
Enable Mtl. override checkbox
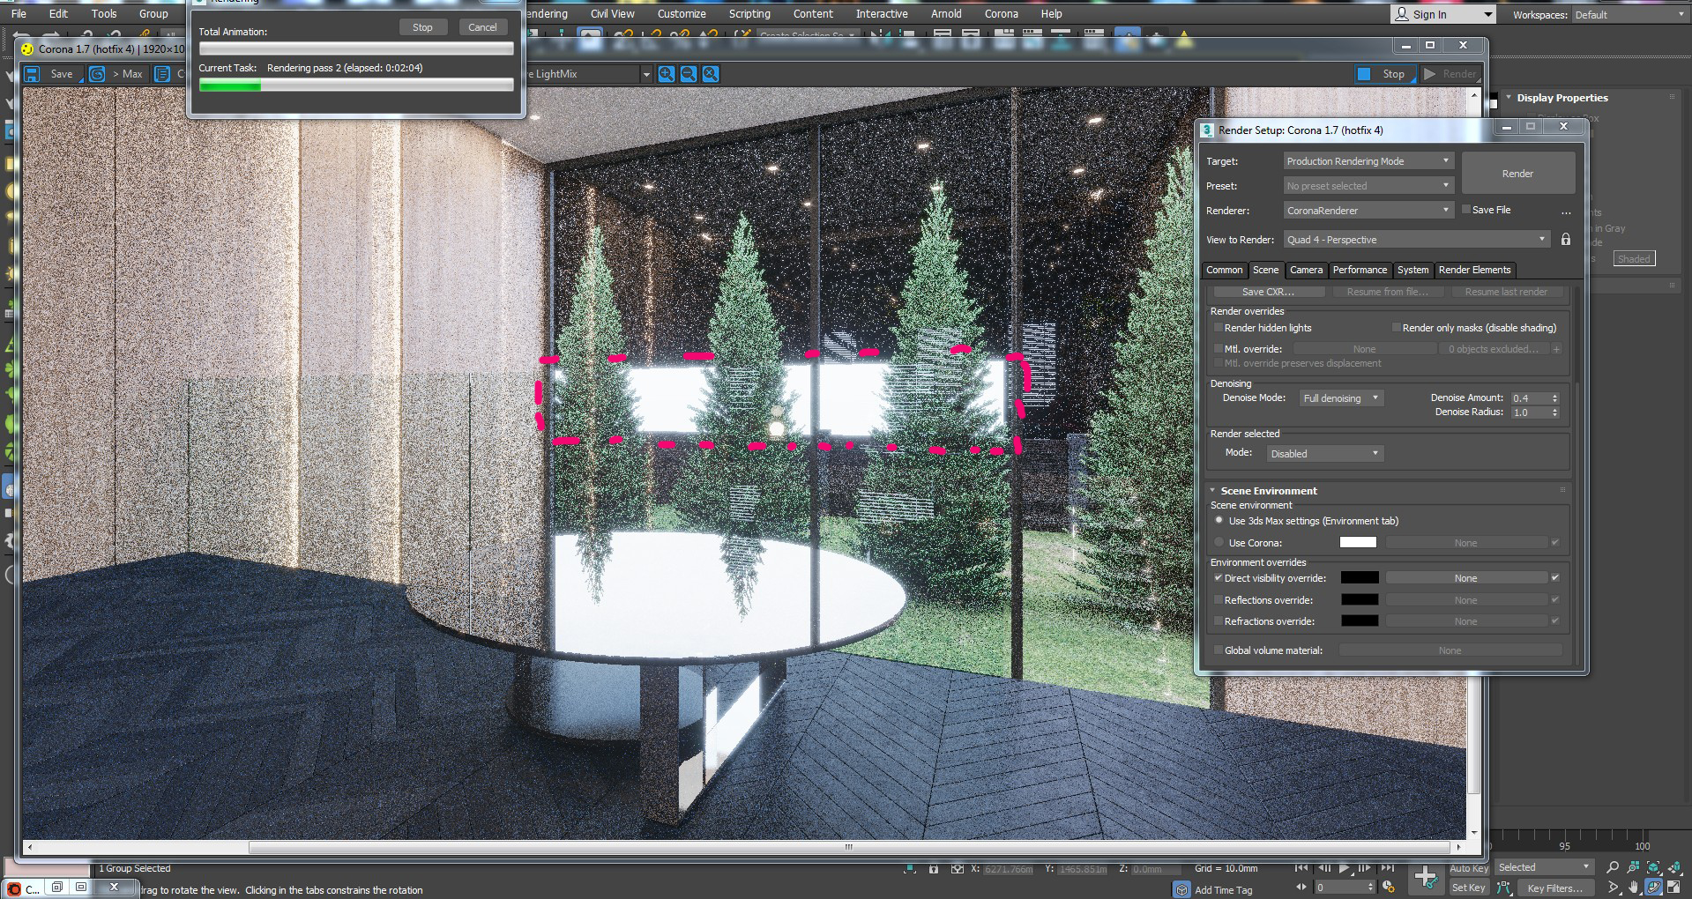(x=1219, y=349)
